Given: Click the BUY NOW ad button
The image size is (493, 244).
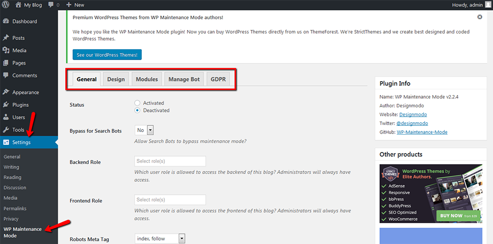Looking at the screenshot, I should (x=459, y=216).
